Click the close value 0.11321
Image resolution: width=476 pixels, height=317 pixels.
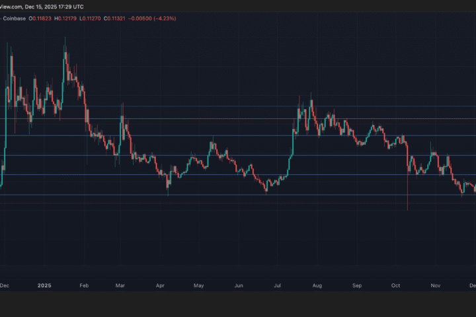tap(116, 18)
